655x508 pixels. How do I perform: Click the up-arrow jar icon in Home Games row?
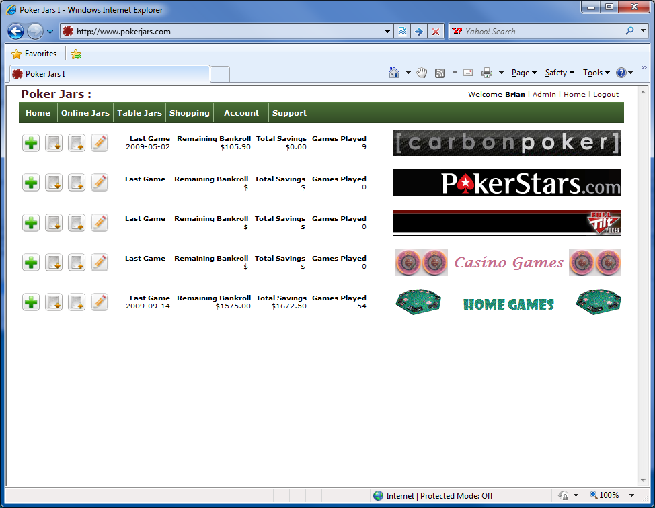(x=77, y=302)
